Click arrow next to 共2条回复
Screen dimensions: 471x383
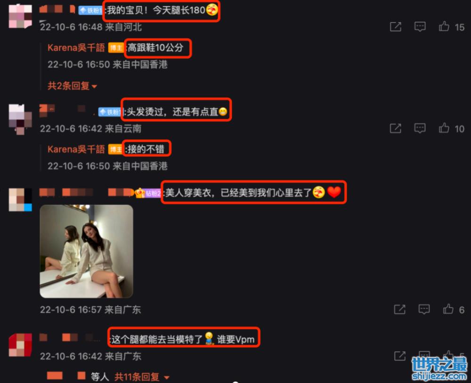click(x=94, y=87)
